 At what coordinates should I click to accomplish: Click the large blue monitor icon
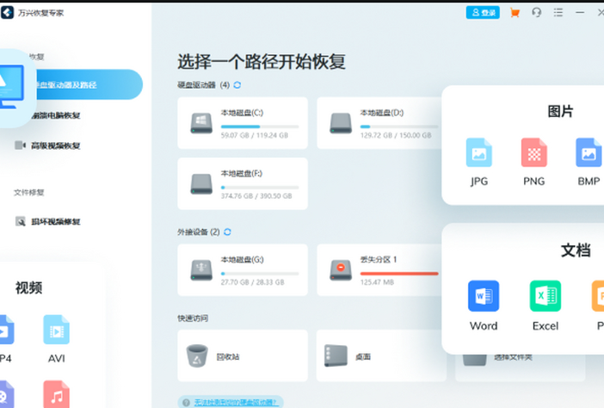[11, 87]
